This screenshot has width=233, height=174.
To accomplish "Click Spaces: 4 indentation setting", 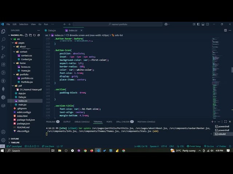I will tap(154, 146).
